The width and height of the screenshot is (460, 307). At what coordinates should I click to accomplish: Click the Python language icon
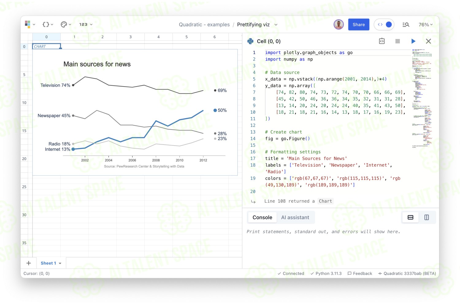click(x=251, y=41)
